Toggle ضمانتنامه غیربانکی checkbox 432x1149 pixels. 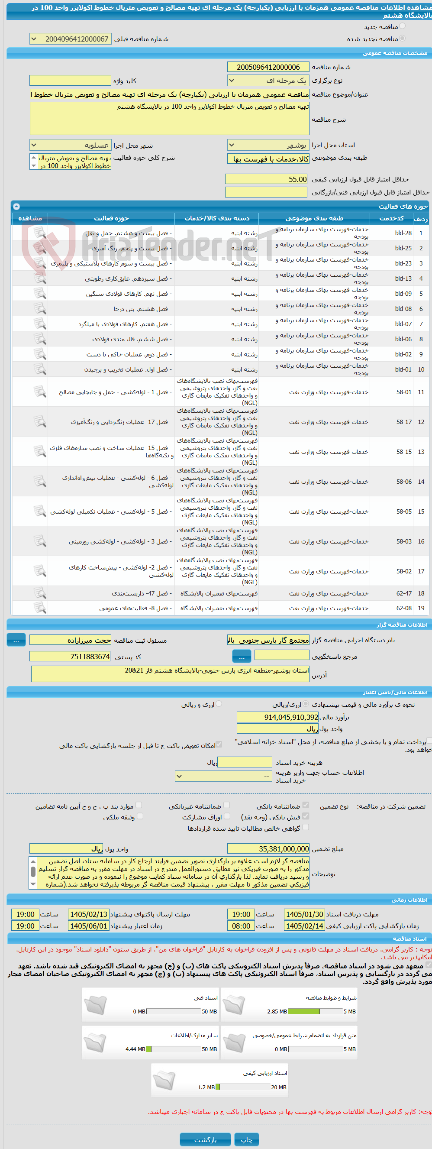click(227, 805)
